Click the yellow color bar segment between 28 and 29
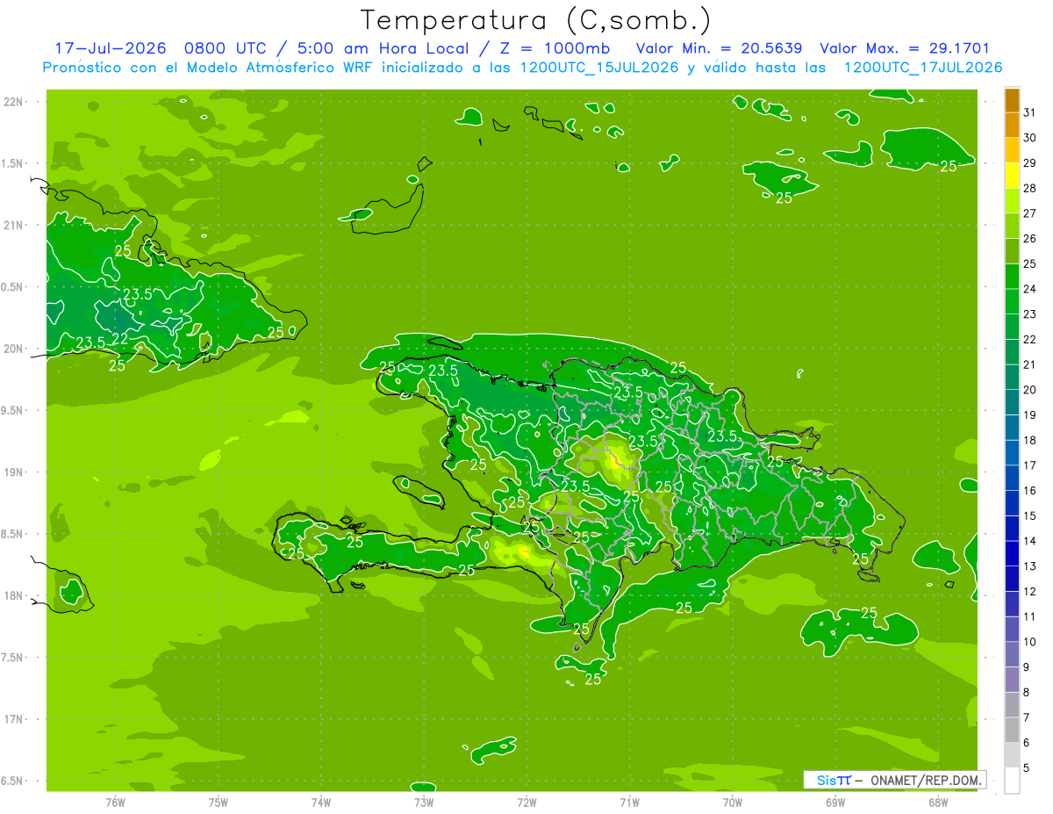 coord(1012,176)
